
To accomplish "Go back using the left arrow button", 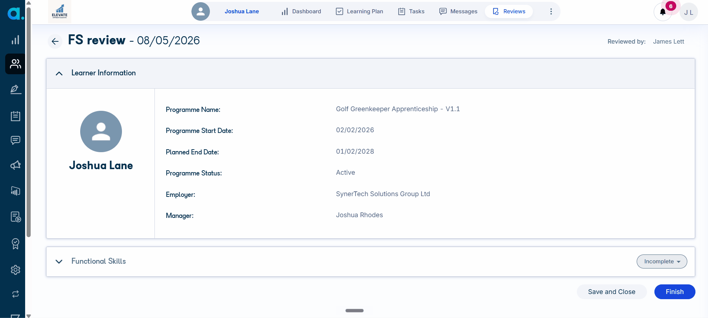I will (x=55, y=41).
